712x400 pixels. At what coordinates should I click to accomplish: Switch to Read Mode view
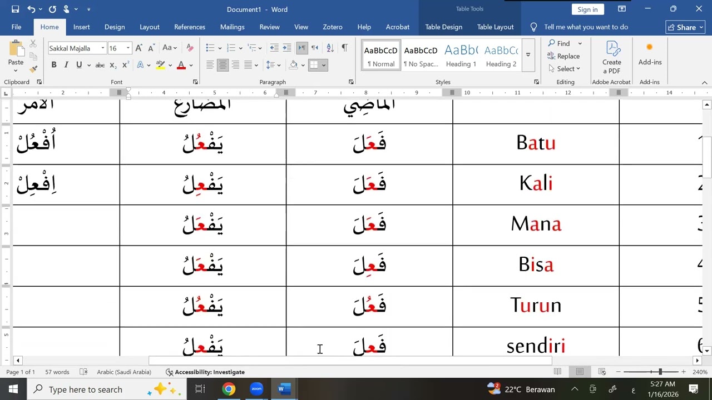tap(558, 372)
